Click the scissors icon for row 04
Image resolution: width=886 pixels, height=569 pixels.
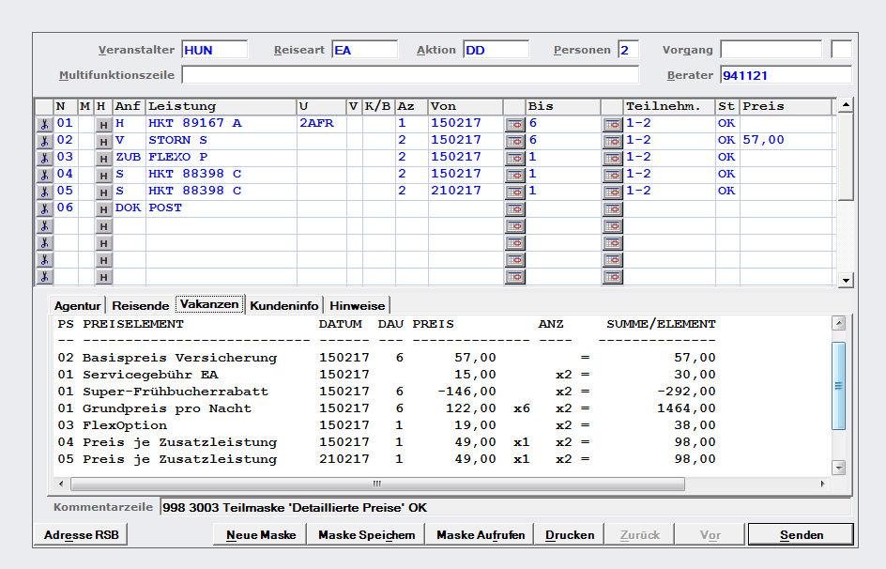click(44, 175)
